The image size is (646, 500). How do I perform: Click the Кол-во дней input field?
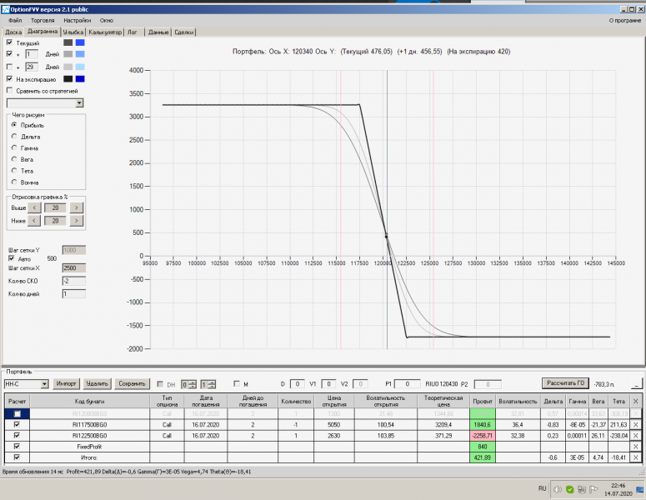pyautogui.click(x=73, y=293)
